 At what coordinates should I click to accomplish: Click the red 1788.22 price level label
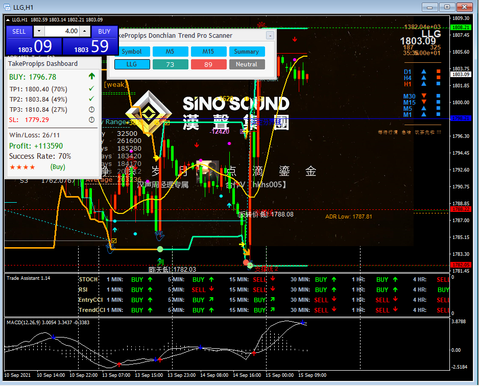(461, 209)
